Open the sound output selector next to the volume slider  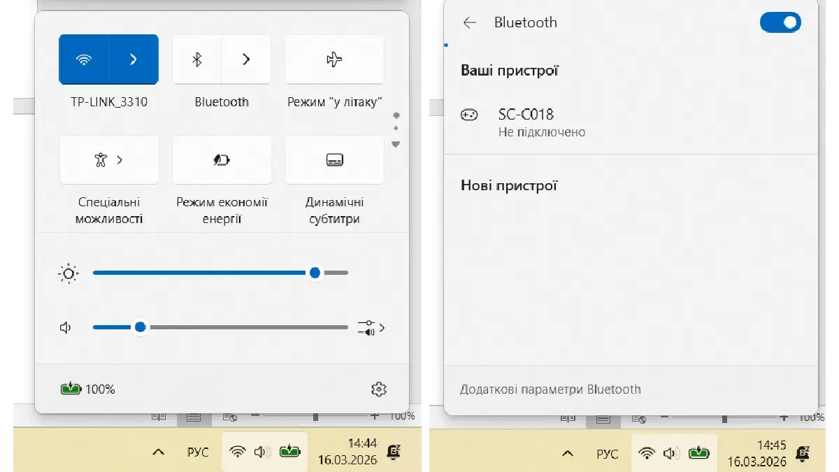tap(371, 327)
